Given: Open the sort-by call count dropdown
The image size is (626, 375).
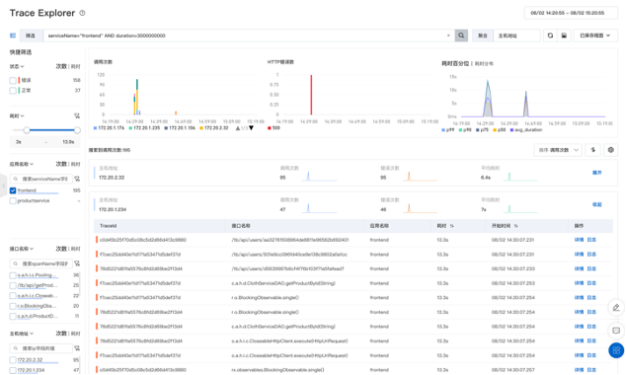Looking at the screenshot, I should (x=558, y=150).
